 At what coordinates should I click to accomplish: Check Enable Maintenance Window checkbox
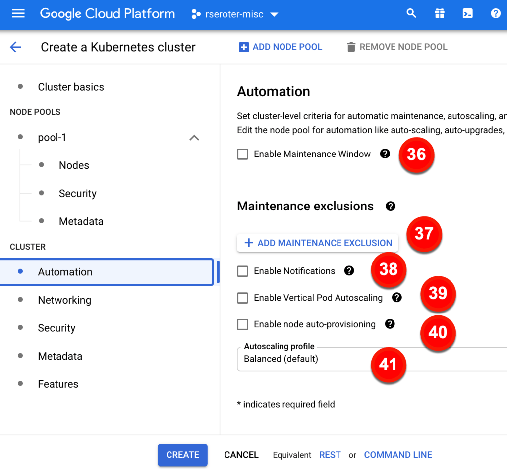pos(242,155)
